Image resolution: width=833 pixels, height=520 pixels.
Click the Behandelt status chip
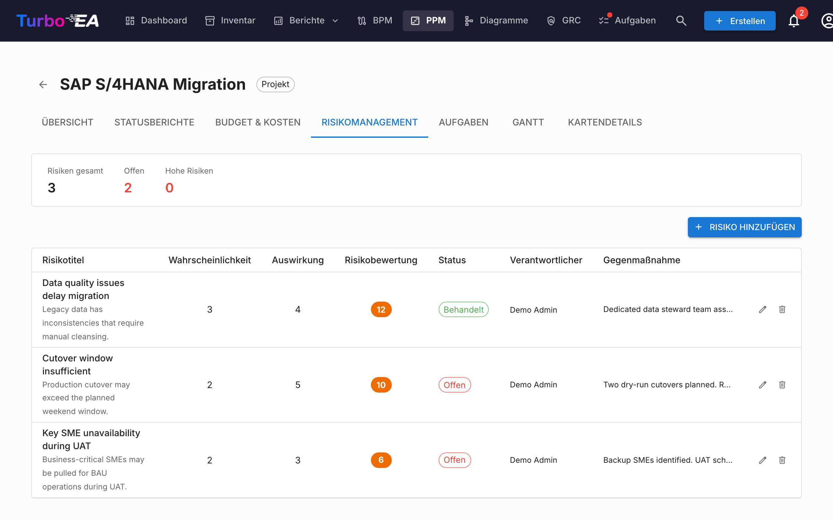pos(463,309)
